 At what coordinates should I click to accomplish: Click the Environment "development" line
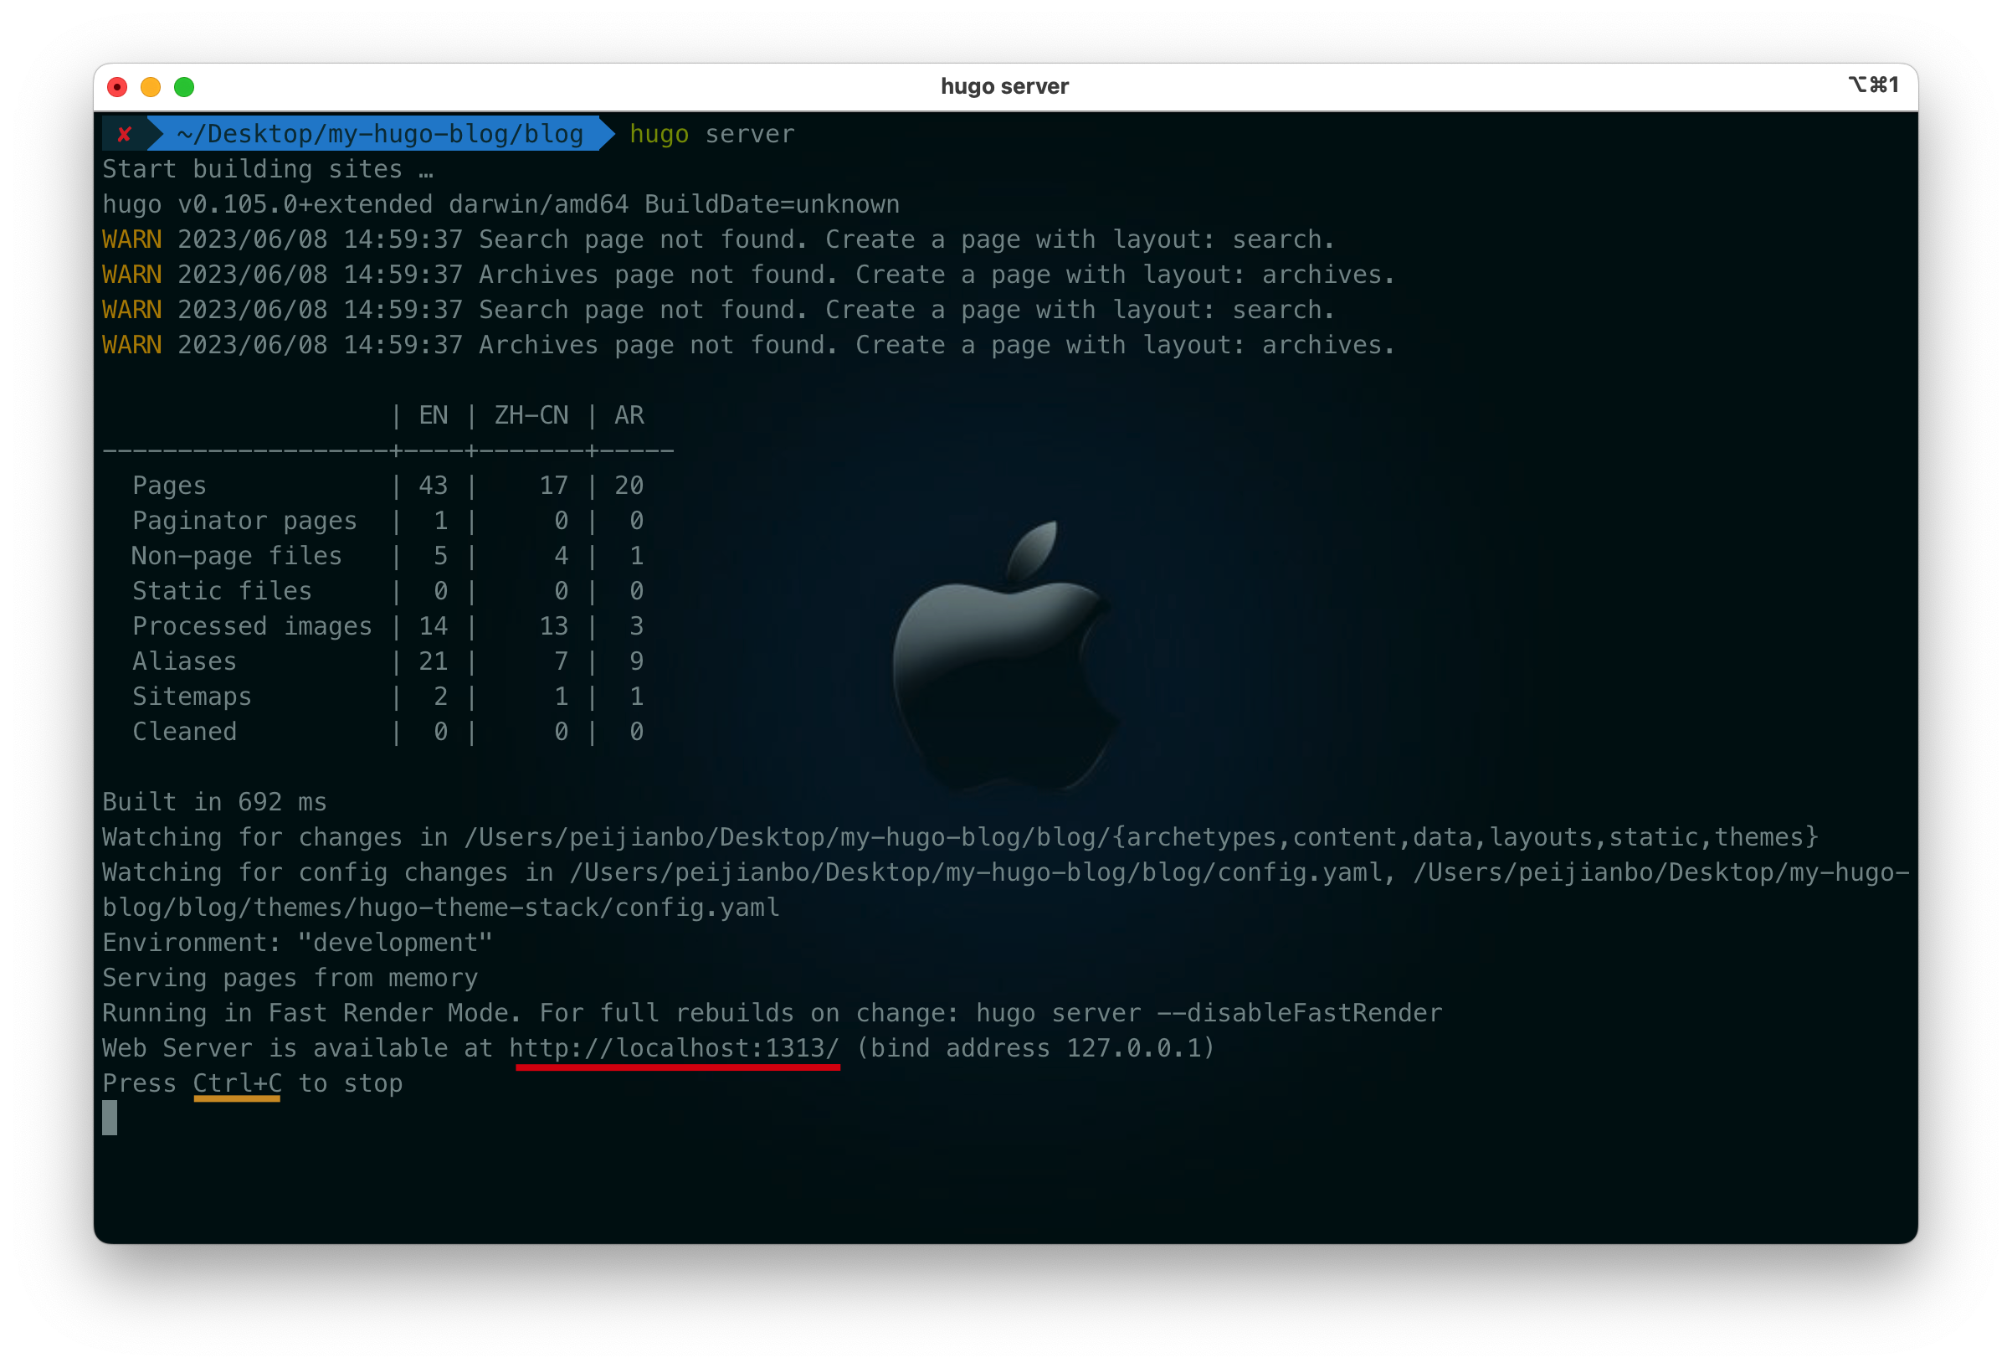click(297, 943)
